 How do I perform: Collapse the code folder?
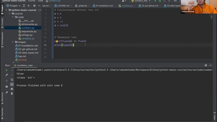(13, 17)
